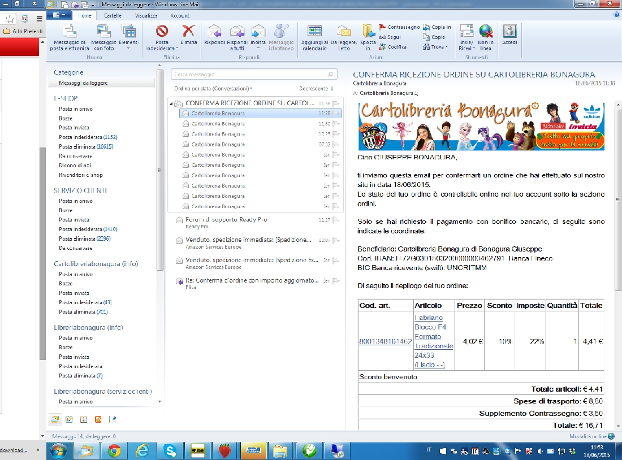The width and height of the screenshot is (622, 460).
Task: Open Re: Conferma d'ordine con importo message
Action: tap(255, 283)
